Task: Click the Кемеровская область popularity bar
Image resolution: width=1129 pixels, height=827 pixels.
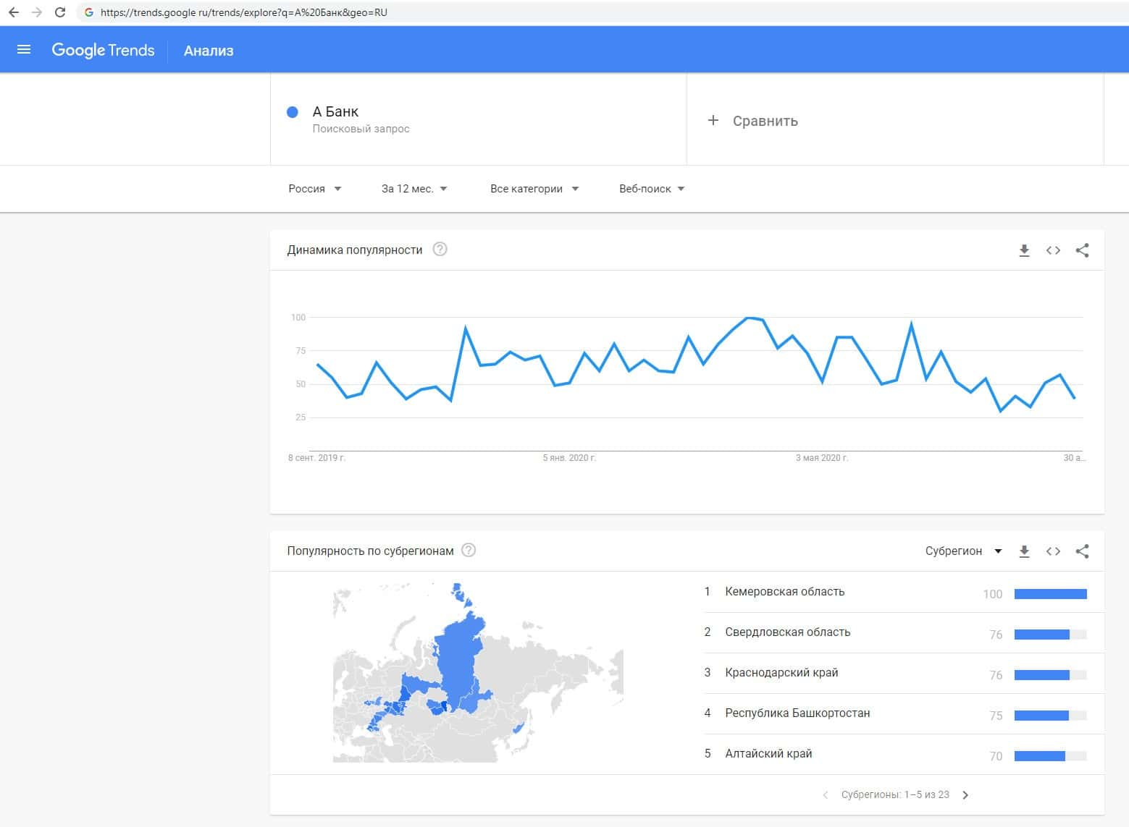Action: point(1051,594)
